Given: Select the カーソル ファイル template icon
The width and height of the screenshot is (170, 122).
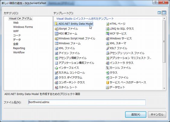Looking at the screenshot, I should 107,68.
